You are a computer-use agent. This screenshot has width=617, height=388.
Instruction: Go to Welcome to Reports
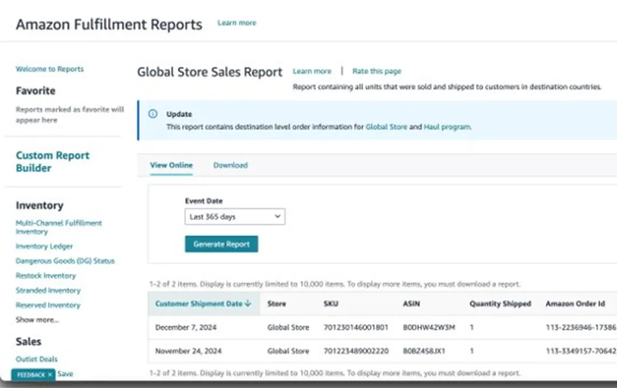click(50, 69)
